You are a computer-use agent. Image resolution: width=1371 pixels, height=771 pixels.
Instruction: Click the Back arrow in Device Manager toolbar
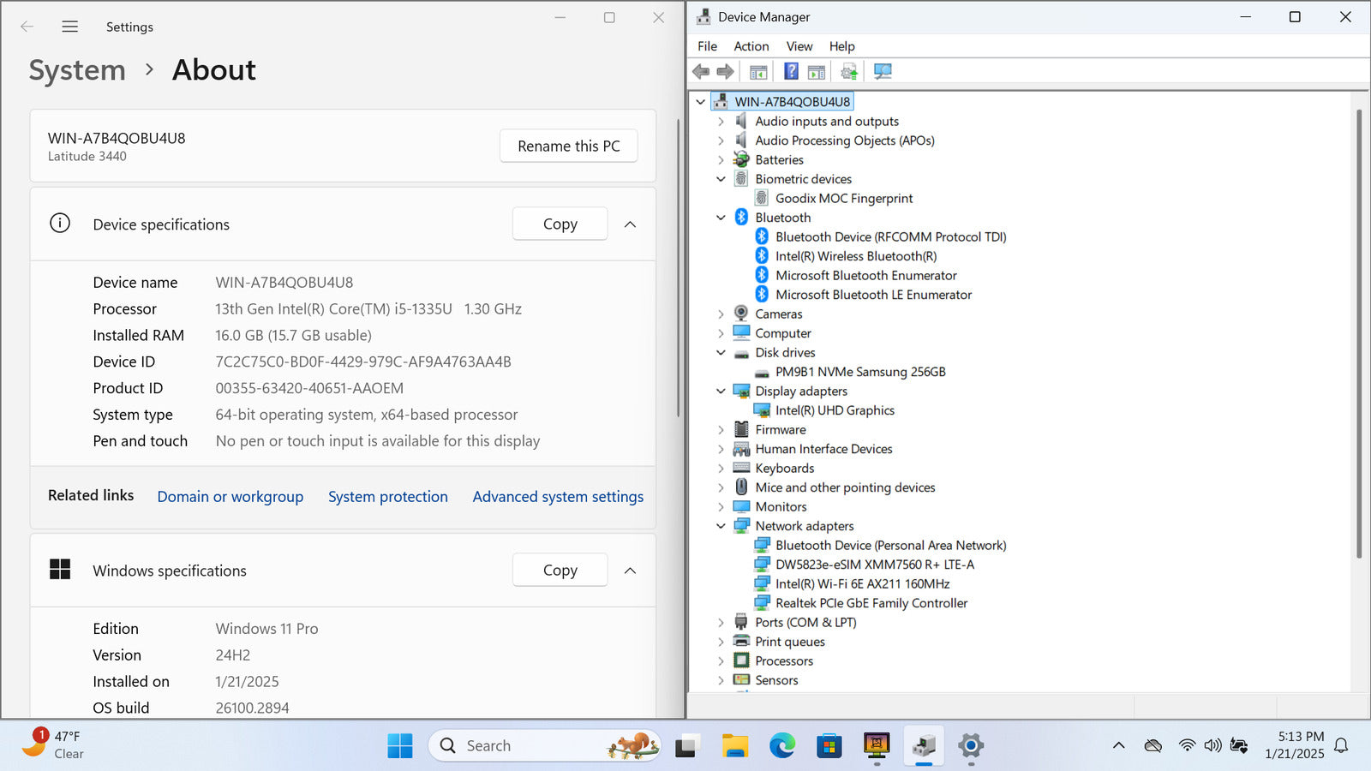click(701, 71)
